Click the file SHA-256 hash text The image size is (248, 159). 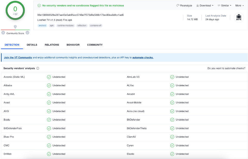pos(81,15)
